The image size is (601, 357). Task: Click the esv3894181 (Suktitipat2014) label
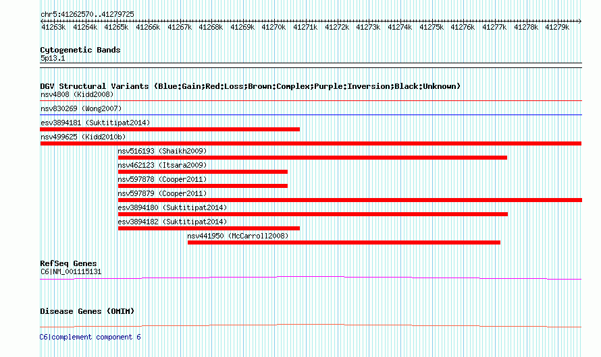(x=95, y=123)
